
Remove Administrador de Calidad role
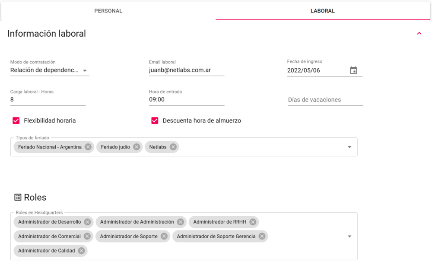tap(81, 250)
